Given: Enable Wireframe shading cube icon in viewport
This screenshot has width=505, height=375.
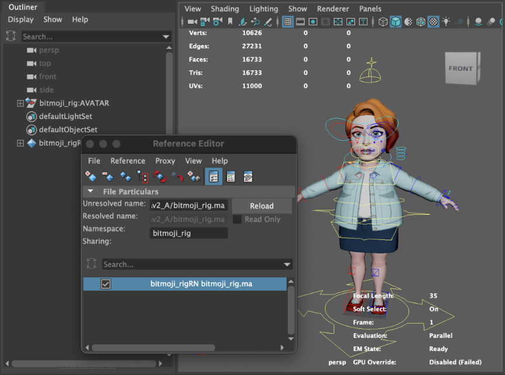Looking at the screenshot, I should pyautogui.click(x=383, y=22).
